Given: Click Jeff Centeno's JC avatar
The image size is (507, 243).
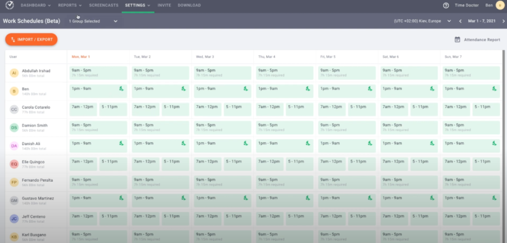Looking at the screenshot, I should pos(14,219).
